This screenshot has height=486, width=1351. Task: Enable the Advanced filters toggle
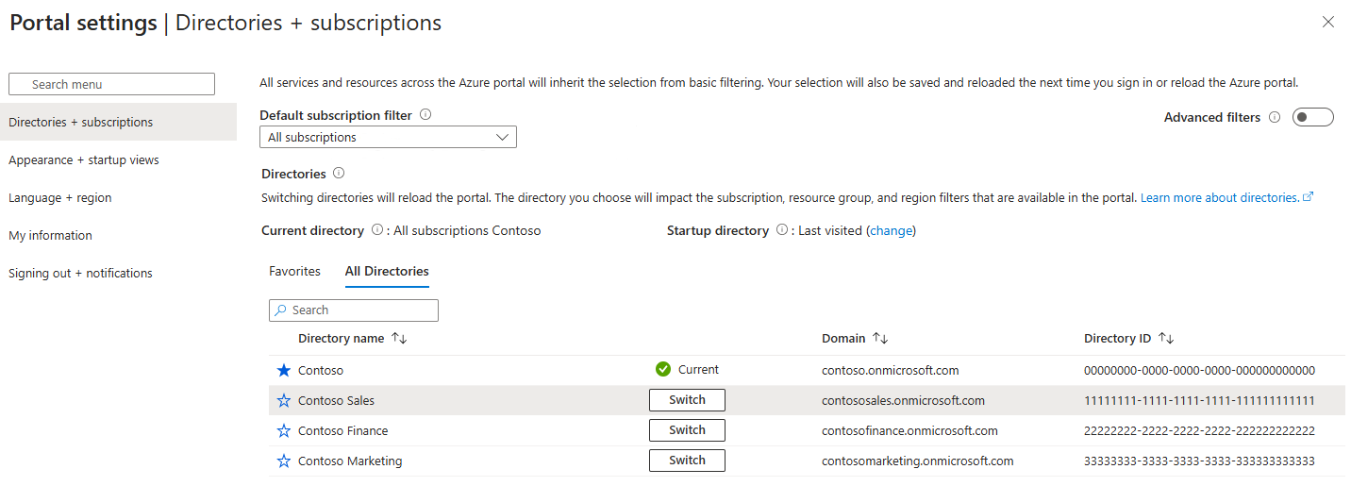1312,117
